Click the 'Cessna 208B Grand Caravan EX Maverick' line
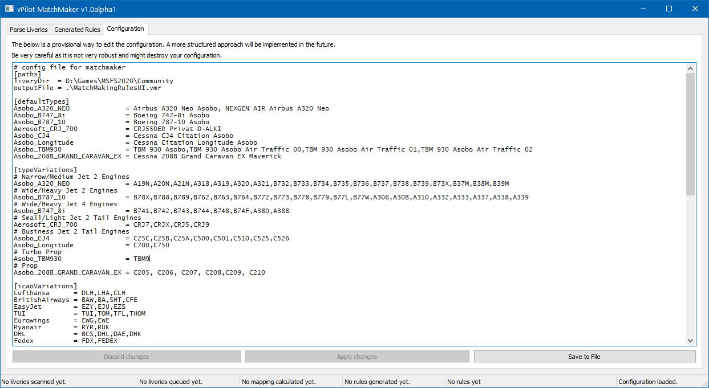 click(148, 156)
